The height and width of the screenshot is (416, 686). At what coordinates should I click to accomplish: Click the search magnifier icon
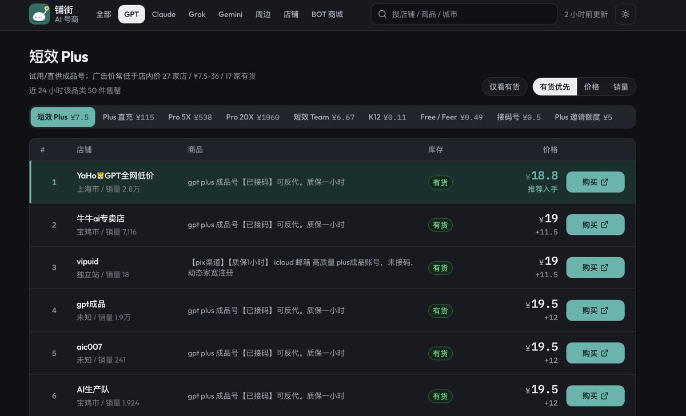[x=382, y=14]
